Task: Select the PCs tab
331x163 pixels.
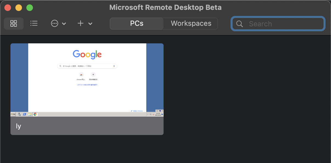Action: (x=137, y=24)
